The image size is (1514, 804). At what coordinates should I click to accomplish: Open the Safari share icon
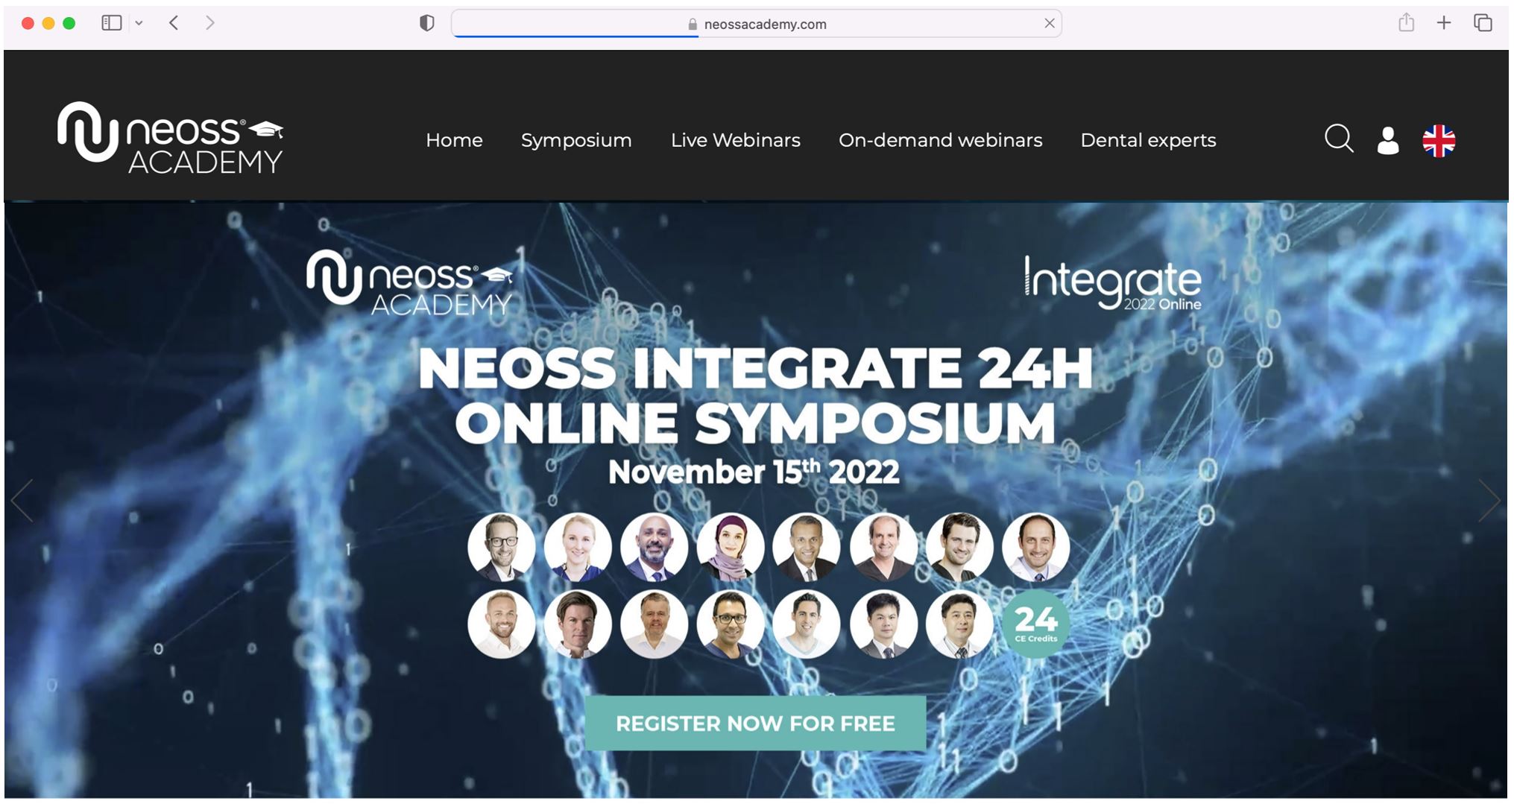pyautogui.click(x=1406, y=22)
